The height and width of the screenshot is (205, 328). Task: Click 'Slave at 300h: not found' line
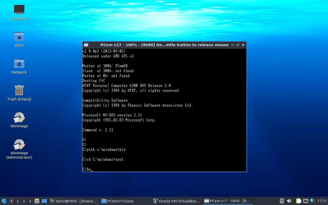[x=108, y=71]
